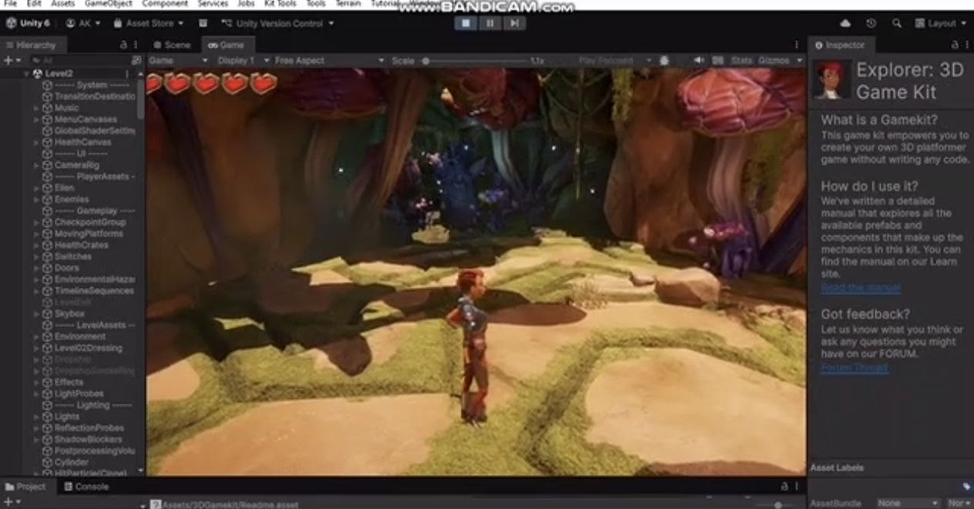Click the Package Manager icon
Screen dimensions: 974x509
[203, 23]
